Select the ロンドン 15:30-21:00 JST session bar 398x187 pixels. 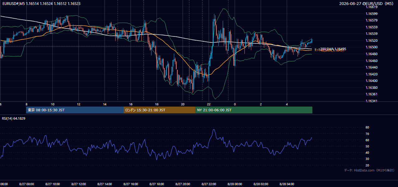[159, 110]
